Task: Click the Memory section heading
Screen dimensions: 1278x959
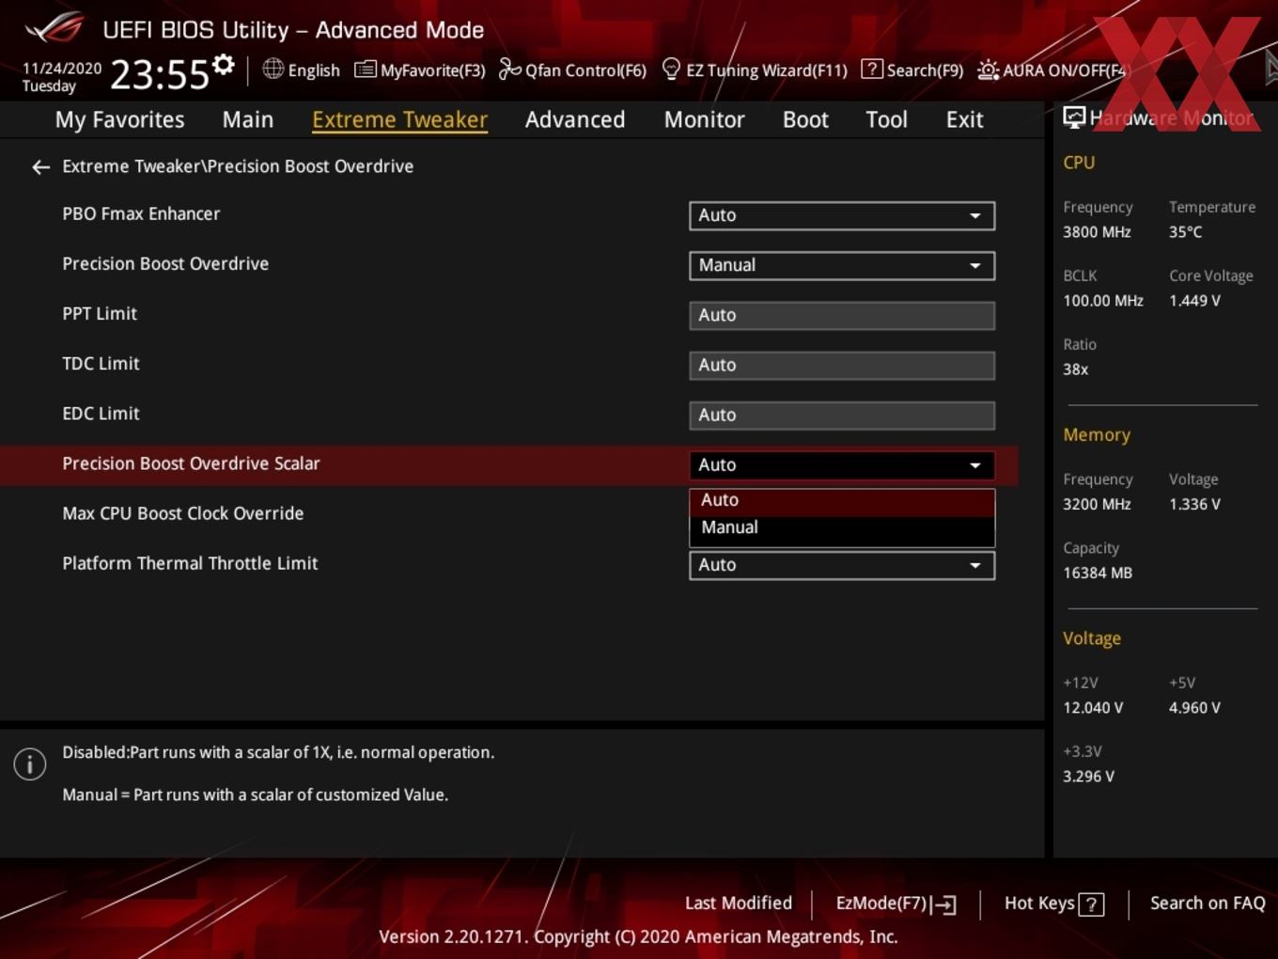Action: (1097, 435)
